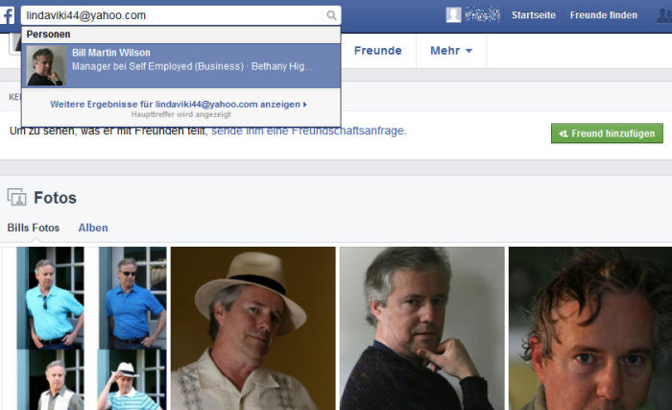Open the user profile avatar icon in the top bar
The width and height of the screenshot is (672, 410).
453,15
